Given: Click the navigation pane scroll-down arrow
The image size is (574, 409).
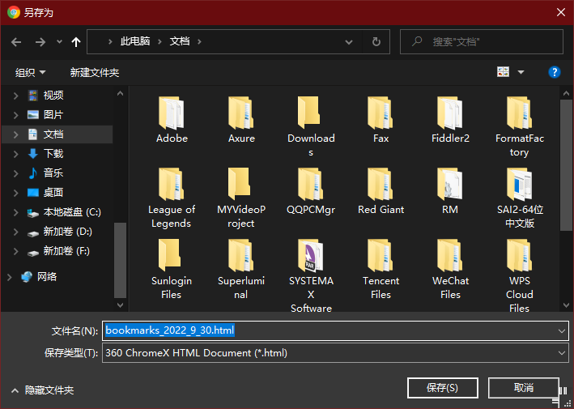Looking at the screenshot, I should pos(120,305).
